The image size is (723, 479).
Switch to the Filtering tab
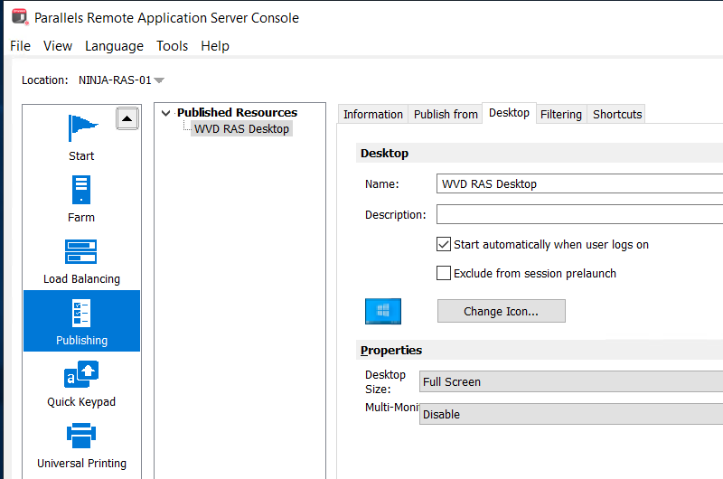coord(560,114)
